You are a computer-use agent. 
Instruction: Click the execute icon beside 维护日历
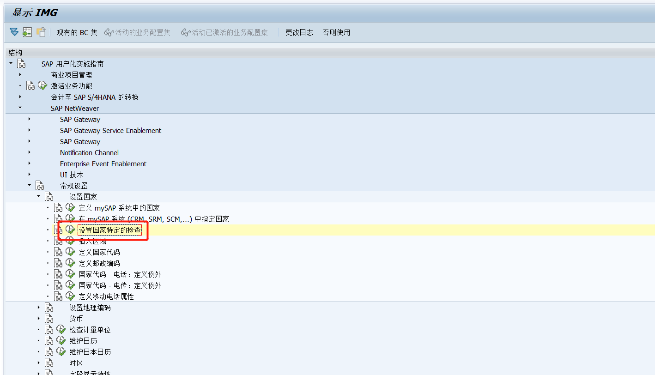[61, 340]
